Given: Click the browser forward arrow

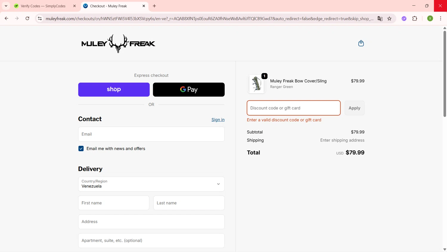Looking at the screenshot, I should (17, 19).
